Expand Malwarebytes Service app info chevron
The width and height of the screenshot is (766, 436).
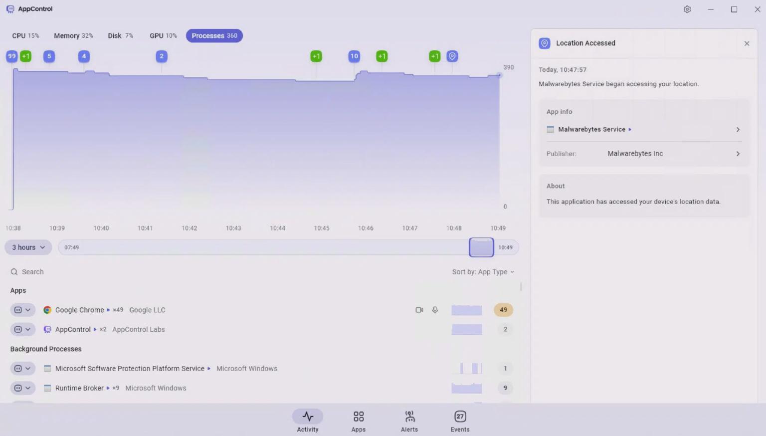(738, 130)
